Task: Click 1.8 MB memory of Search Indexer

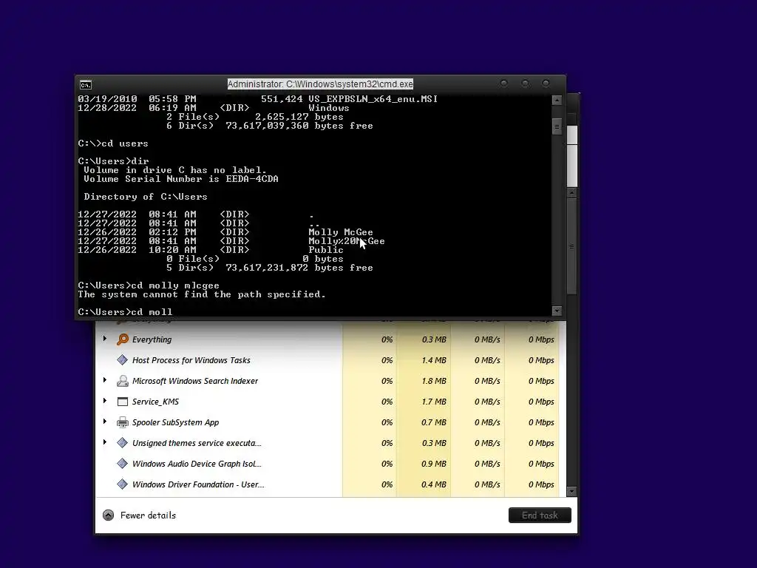Action: click(434, 381)
